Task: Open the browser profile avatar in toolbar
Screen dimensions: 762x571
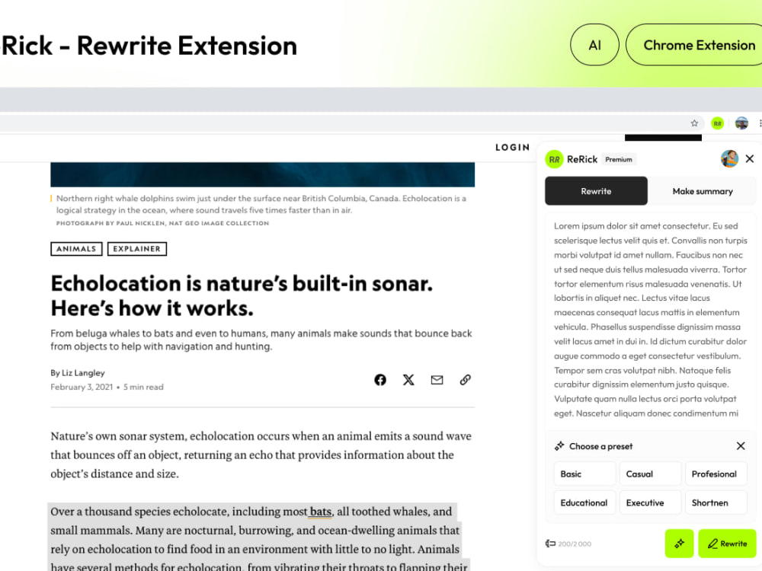Action: (741, 123)
